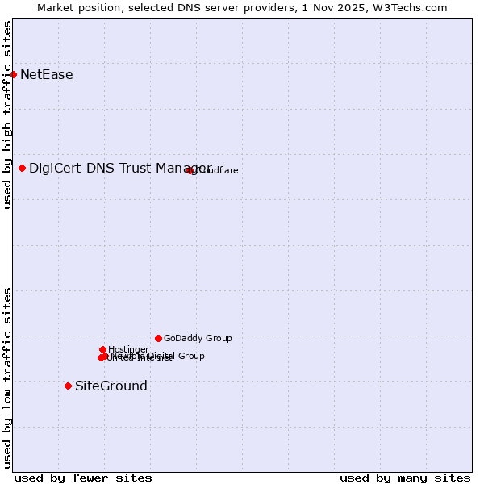Click the 'used by many sites' axis label

click(405, 478)
